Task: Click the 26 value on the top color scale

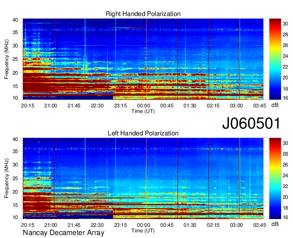Action: click(x=285, y=45)
